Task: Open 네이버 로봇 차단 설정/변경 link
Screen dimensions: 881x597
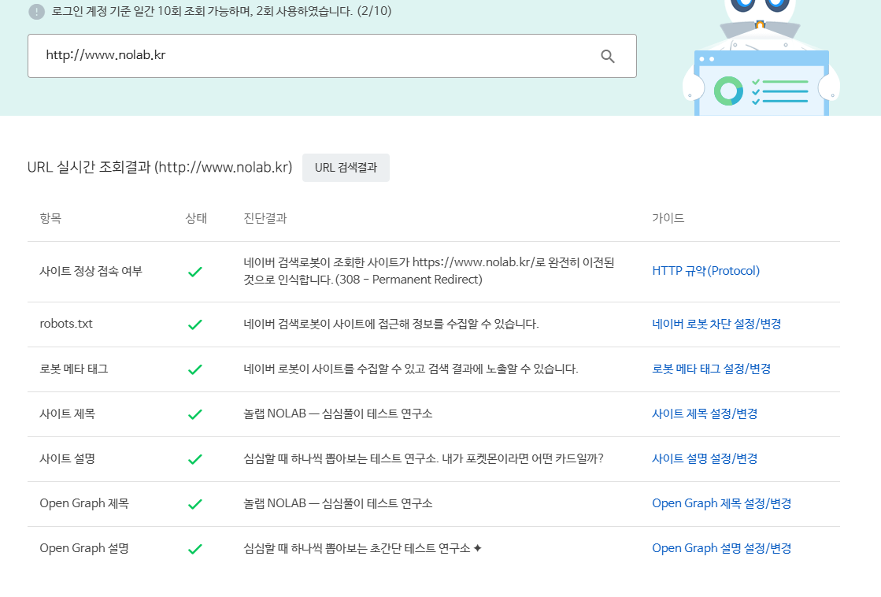Action: point(716,324)
